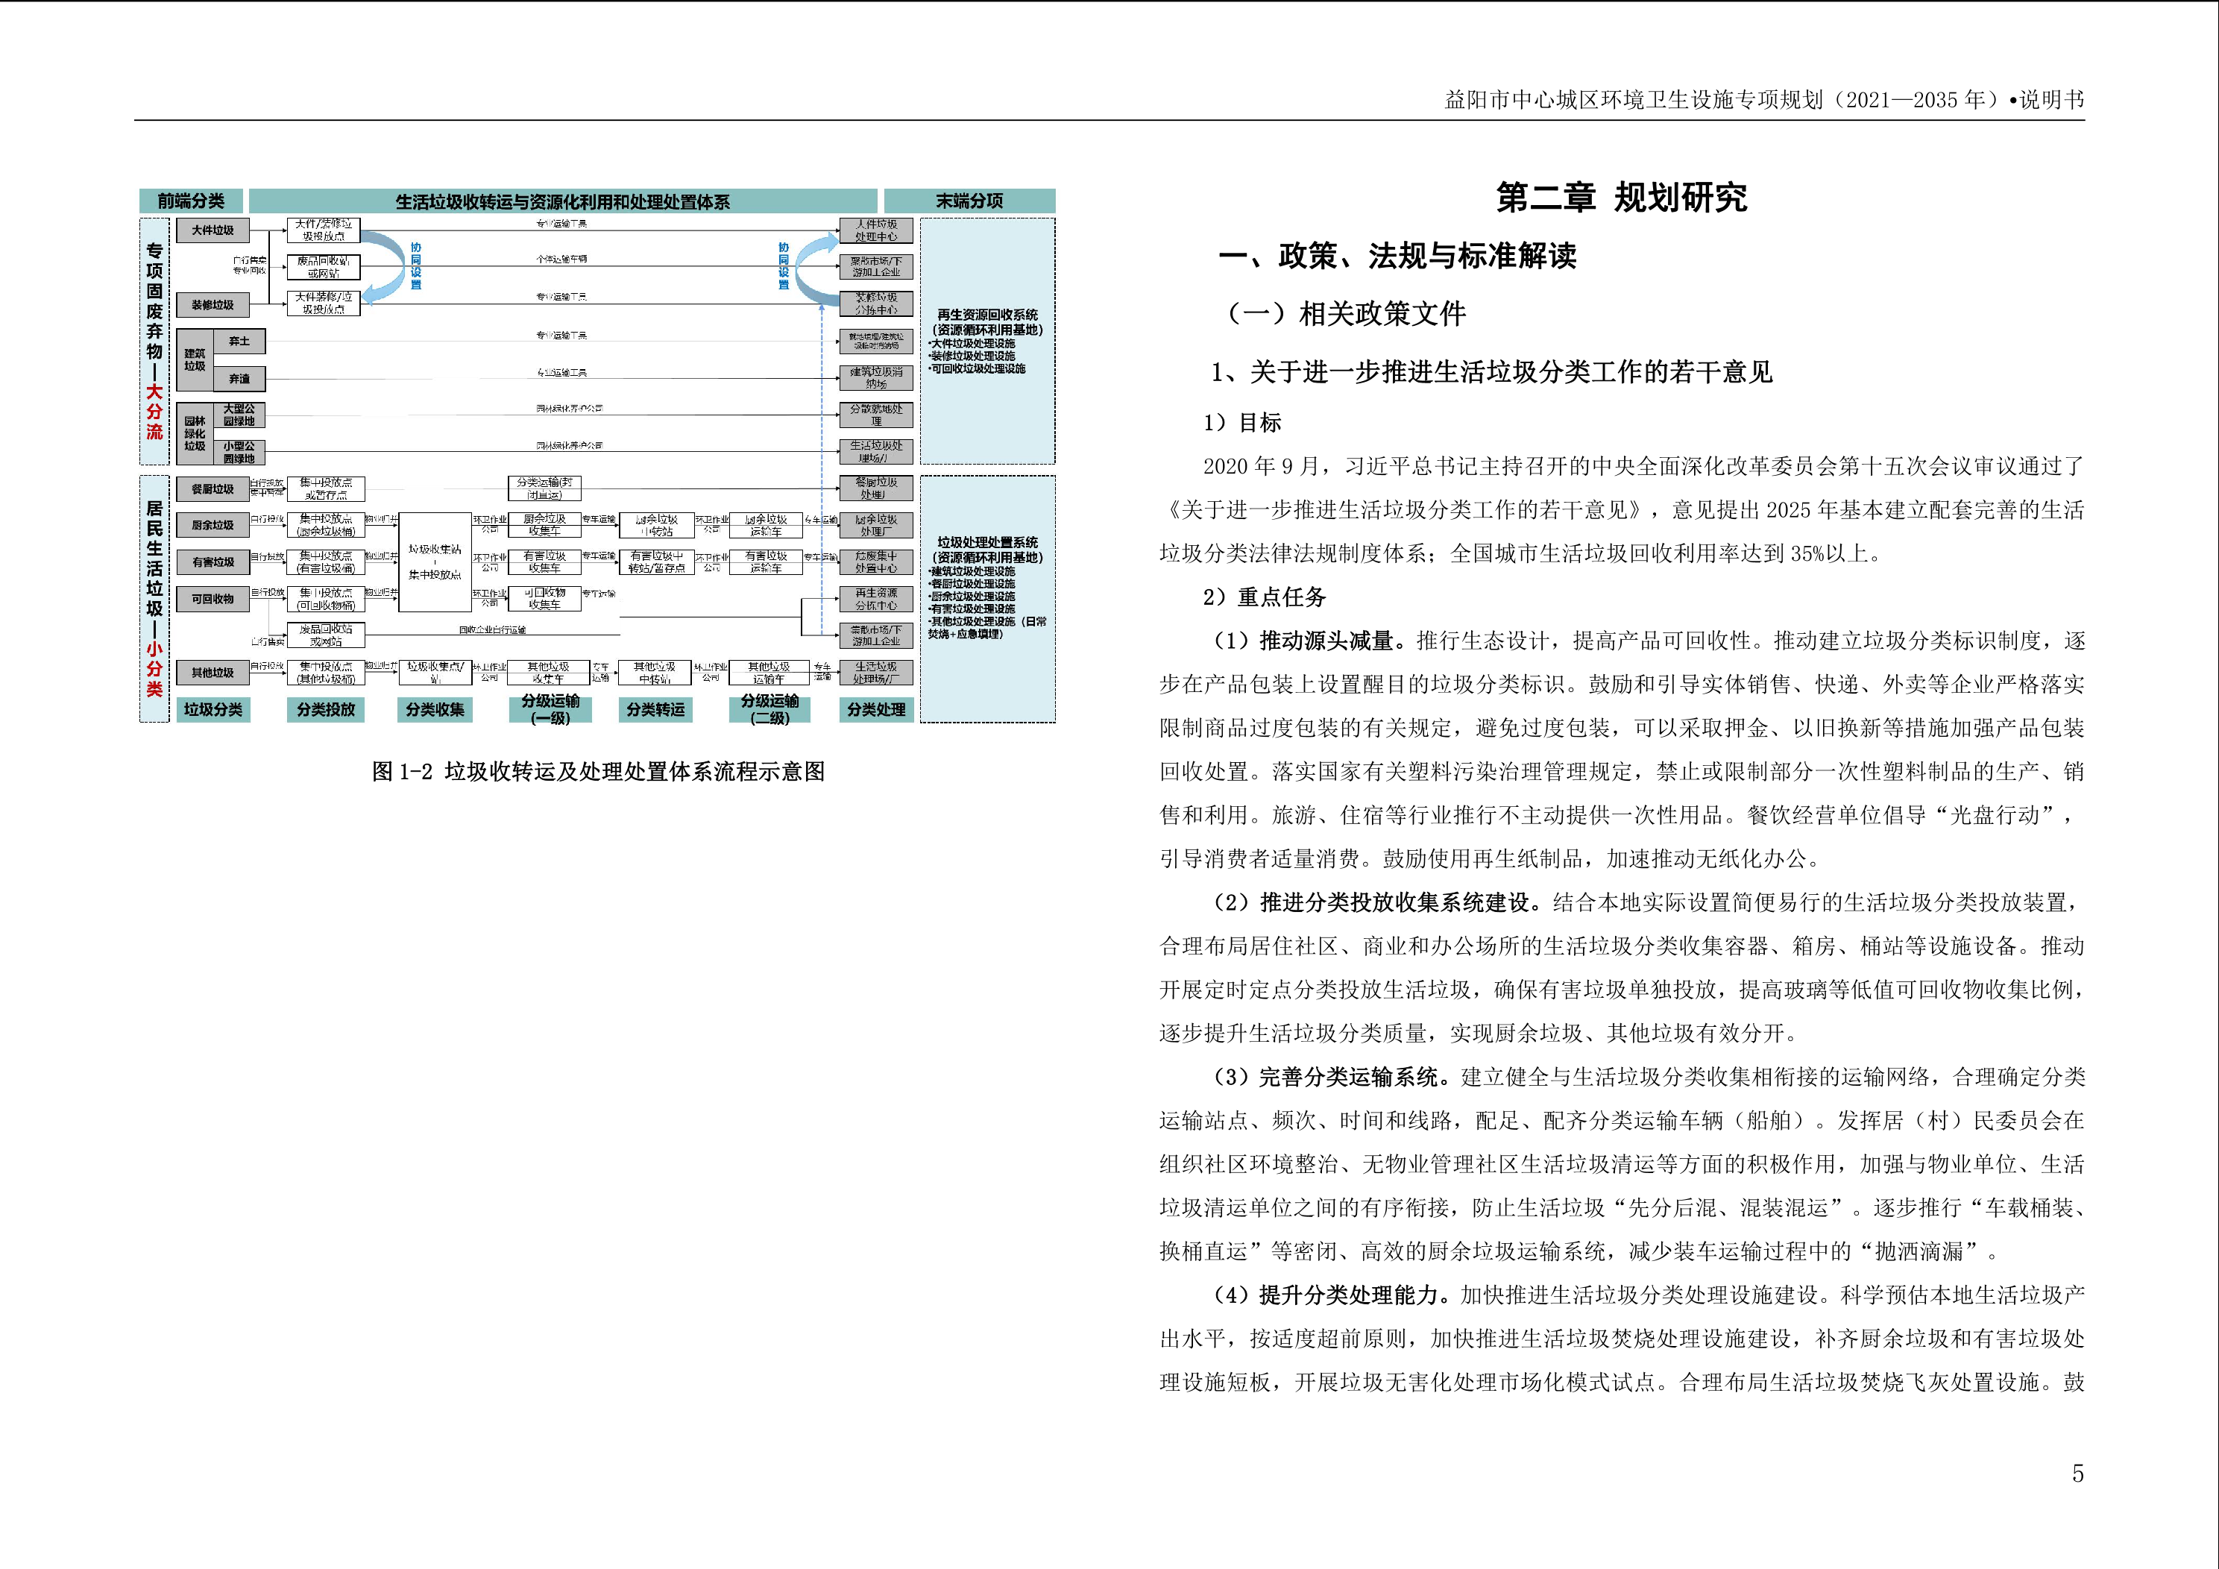This screenshot has width=2219, height=1569.
Task: Click the 有害垃圾 category box
Action: (213, 562)
